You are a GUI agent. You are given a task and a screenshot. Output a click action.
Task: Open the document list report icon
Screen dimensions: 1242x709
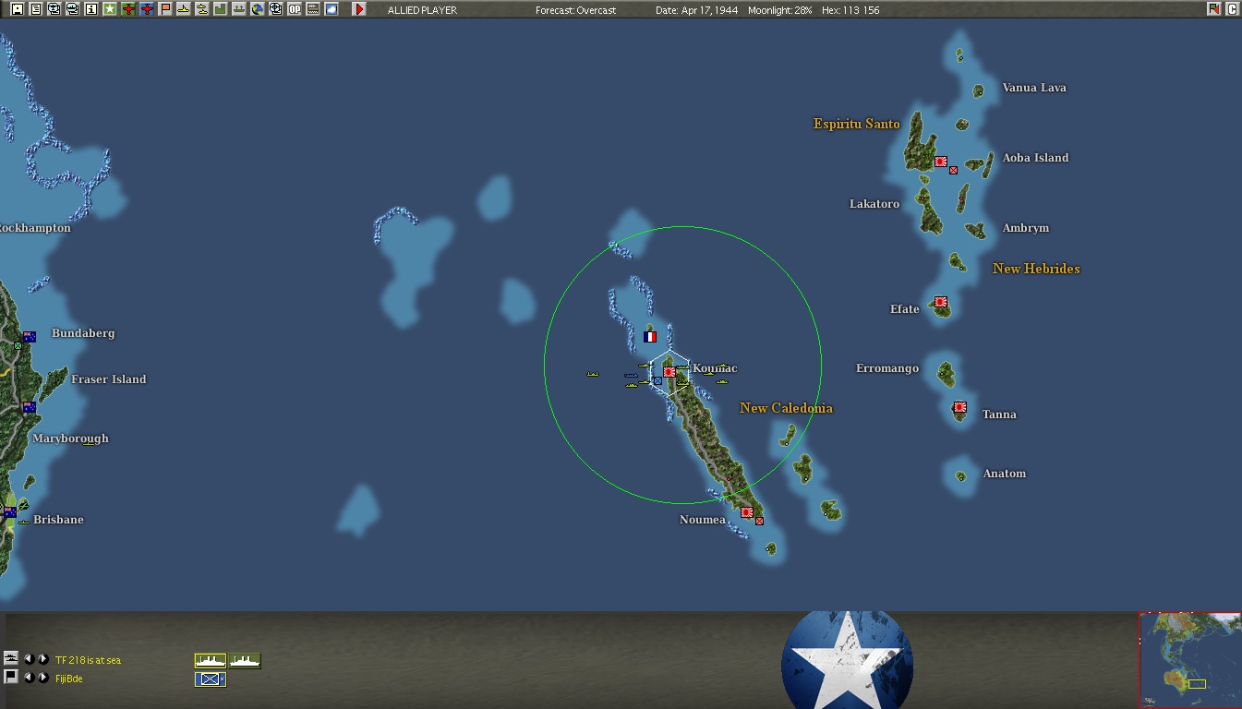[x=35, y=9]
